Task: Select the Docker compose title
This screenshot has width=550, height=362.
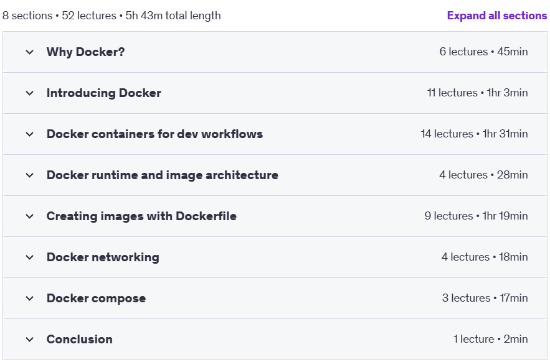Action: (96, 298)
